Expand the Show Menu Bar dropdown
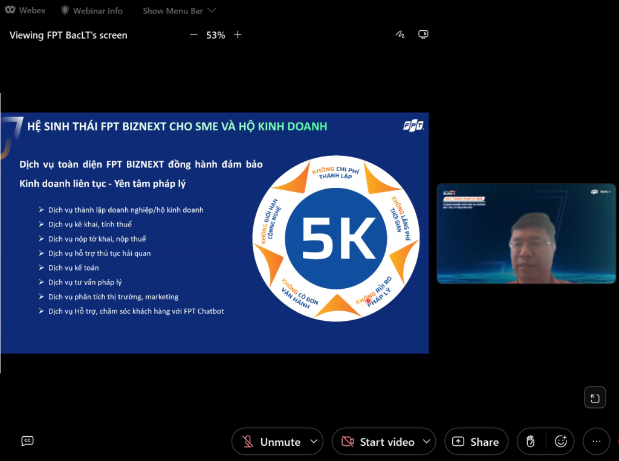Image resolution: width=619 pixels, height=461 pixels. (179, 11)
